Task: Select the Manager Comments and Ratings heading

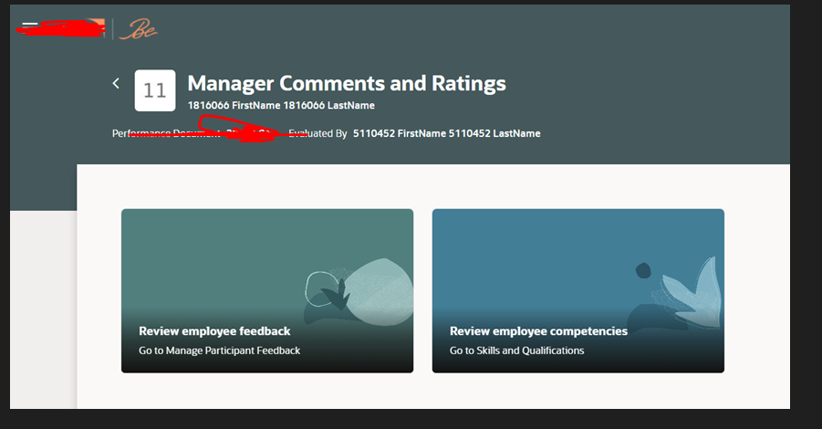Action: click(x=347, y=83)
